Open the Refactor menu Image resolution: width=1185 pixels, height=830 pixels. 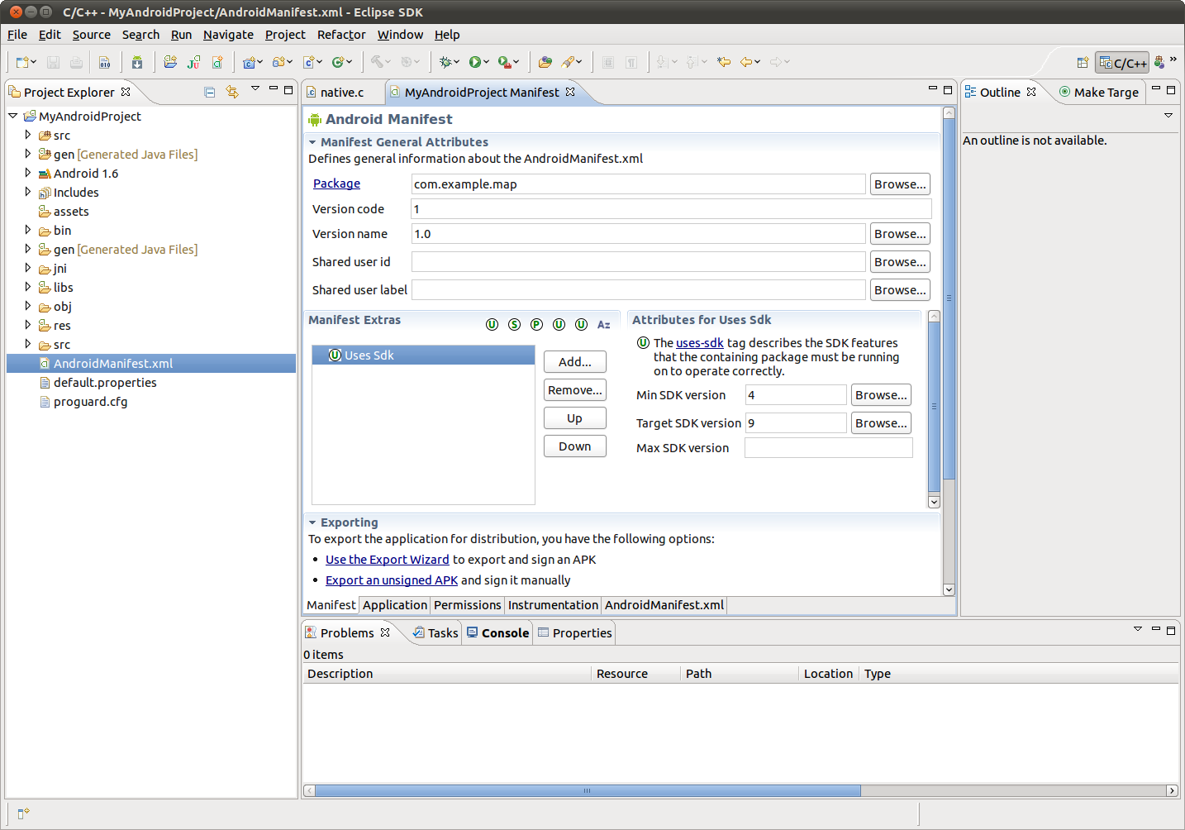[x=341, y=35]
